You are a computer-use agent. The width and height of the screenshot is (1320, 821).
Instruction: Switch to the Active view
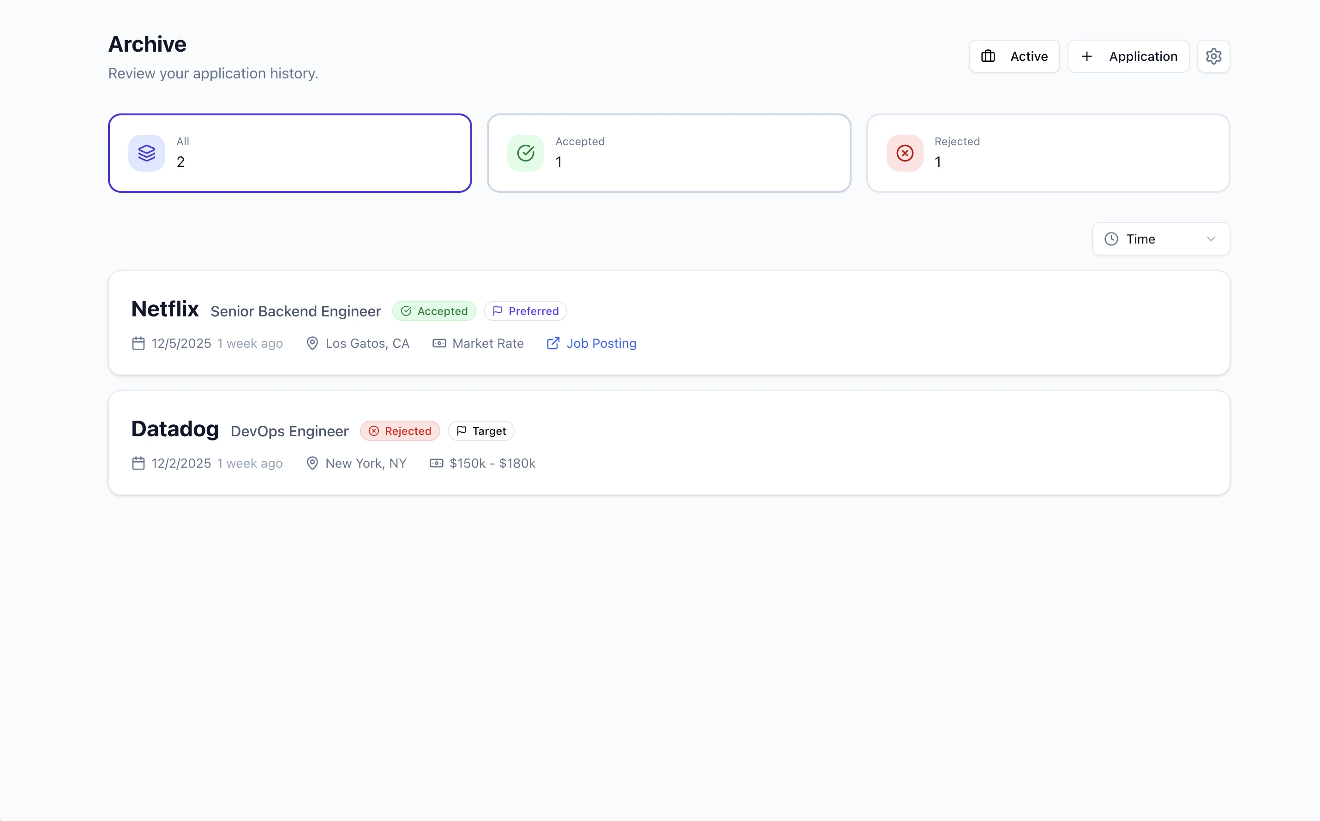click(1014, 56)
